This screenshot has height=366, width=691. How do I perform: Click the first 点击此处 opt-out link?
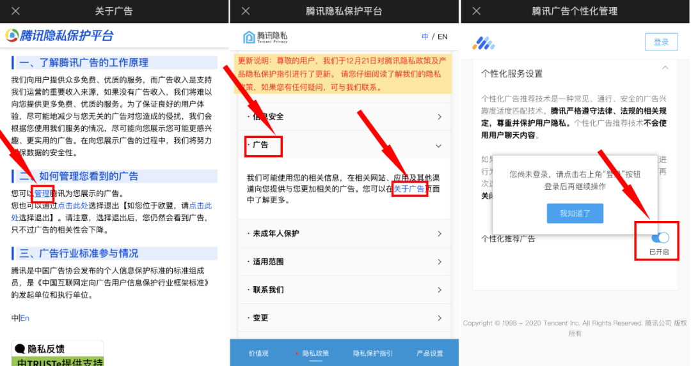73,206
